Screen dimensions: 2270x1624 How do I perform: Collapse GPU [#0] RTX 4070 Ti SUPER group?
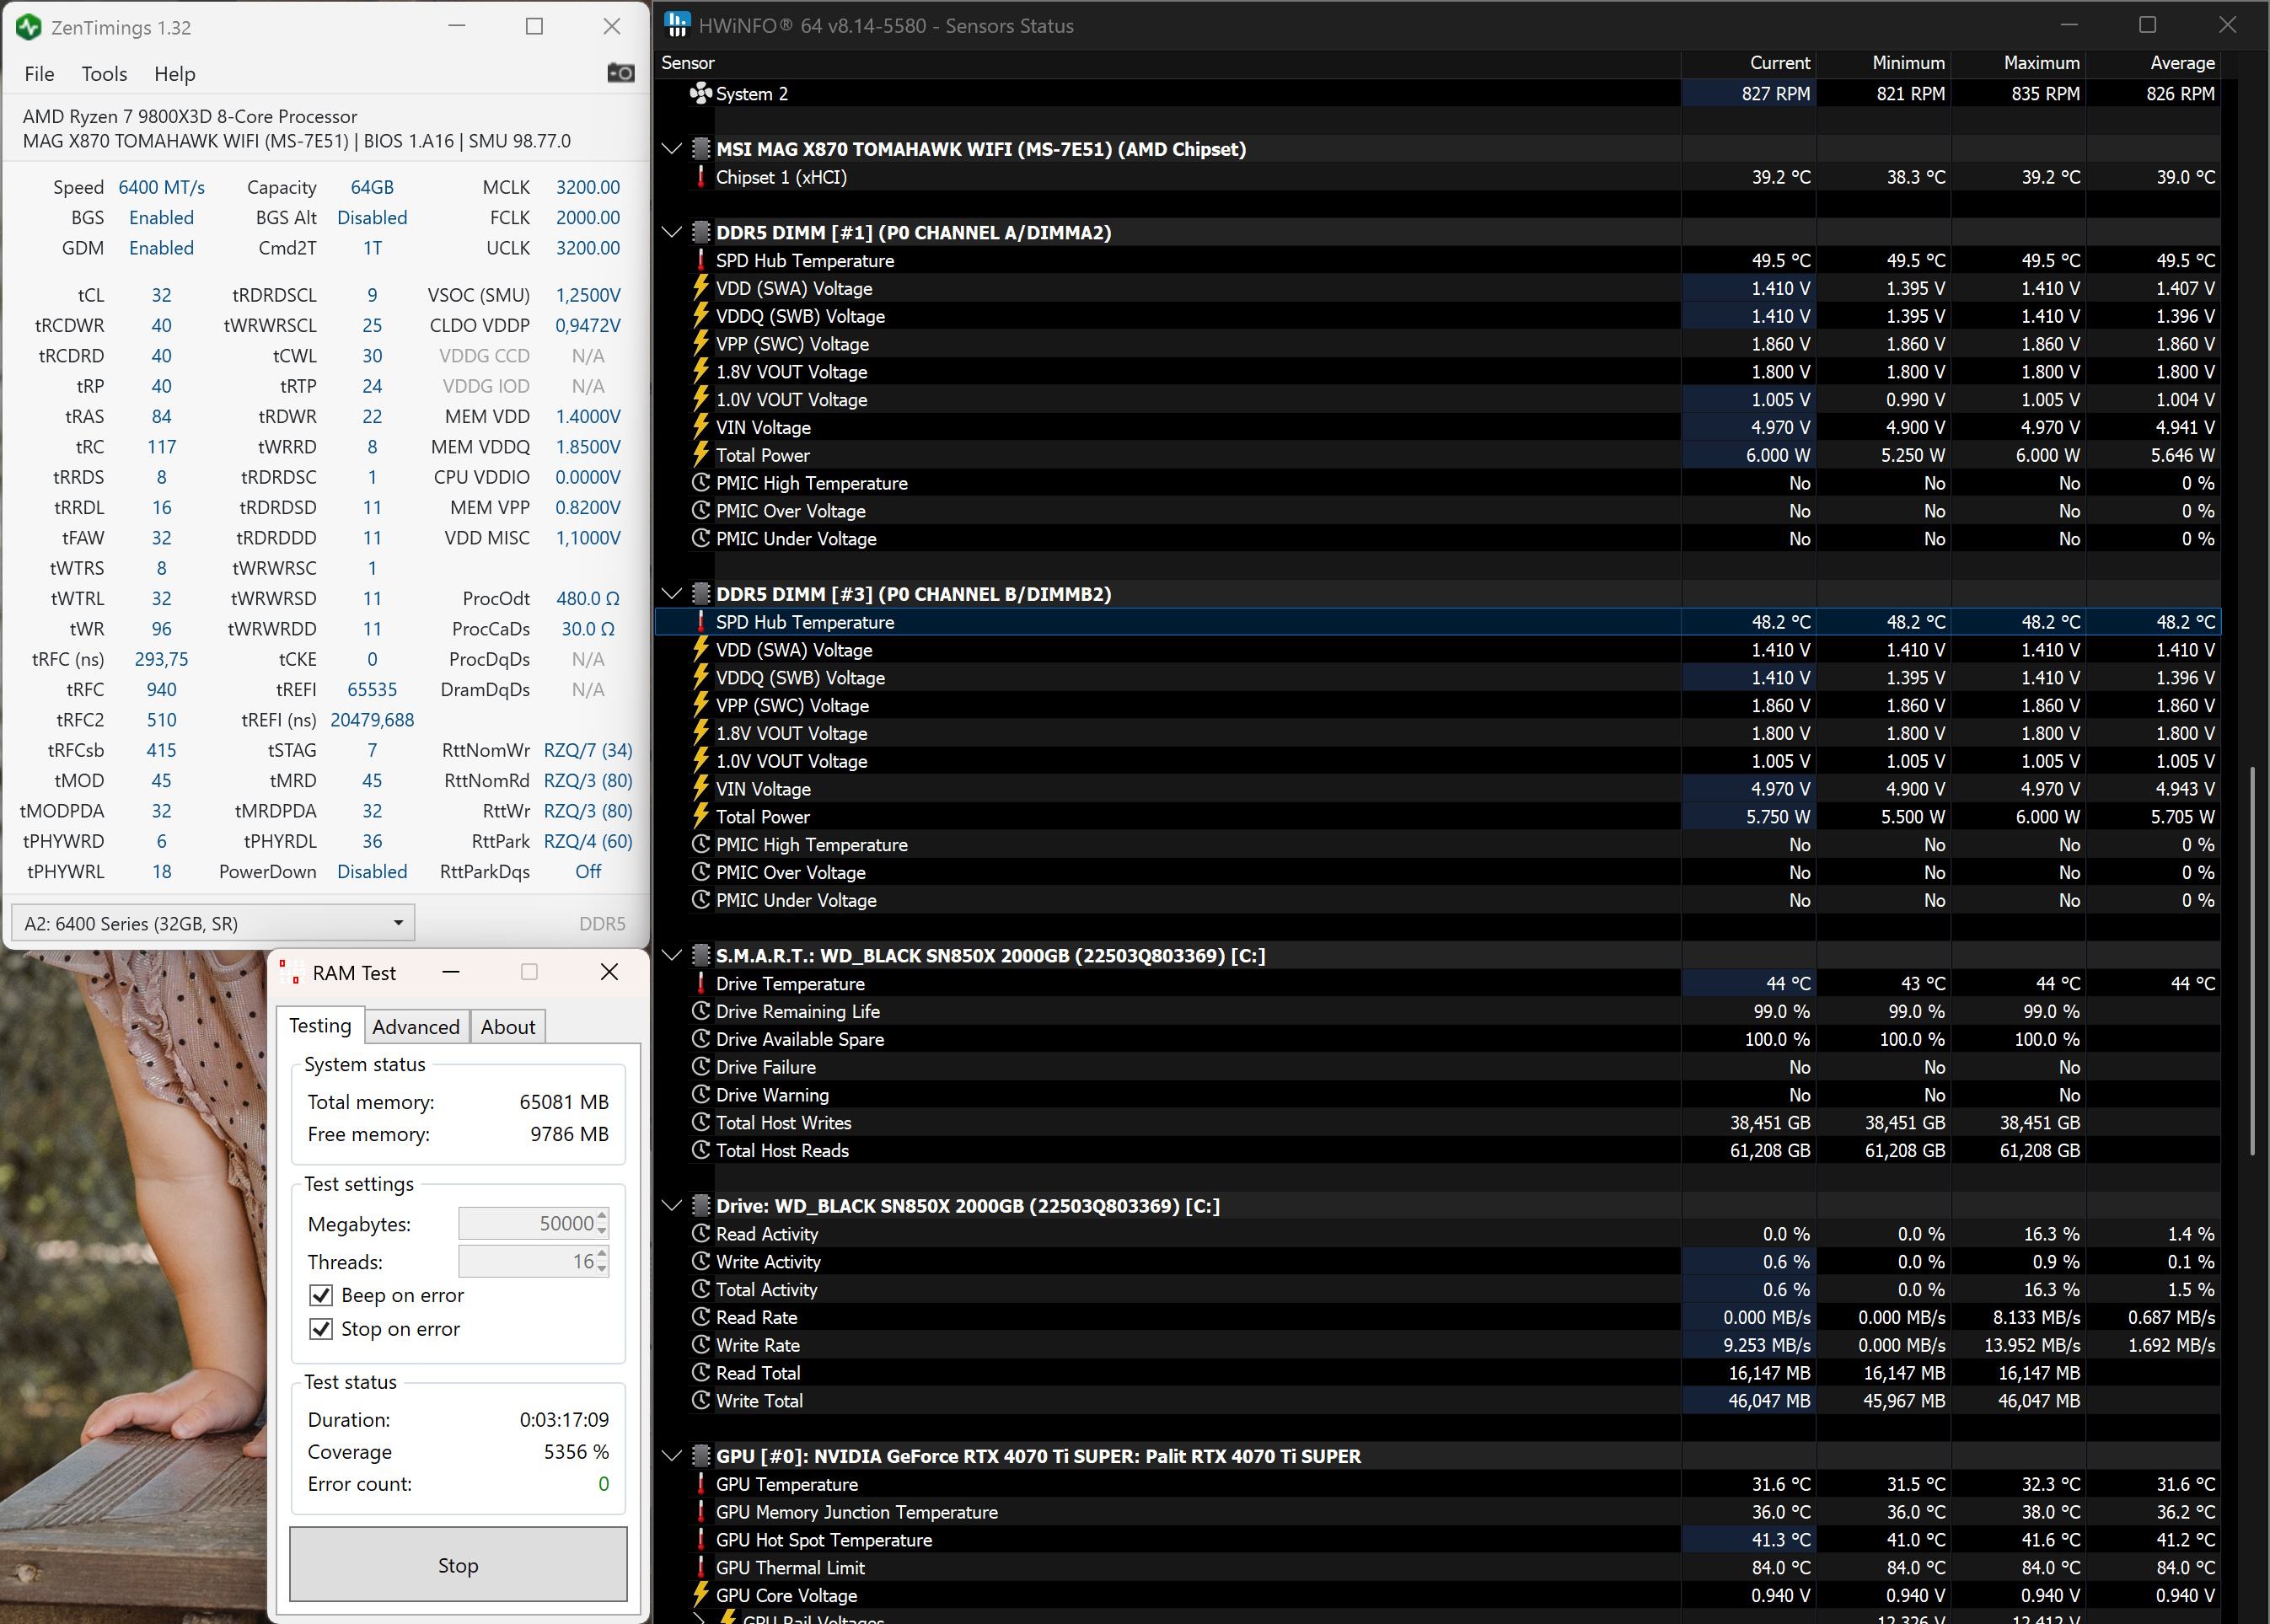672,1456
